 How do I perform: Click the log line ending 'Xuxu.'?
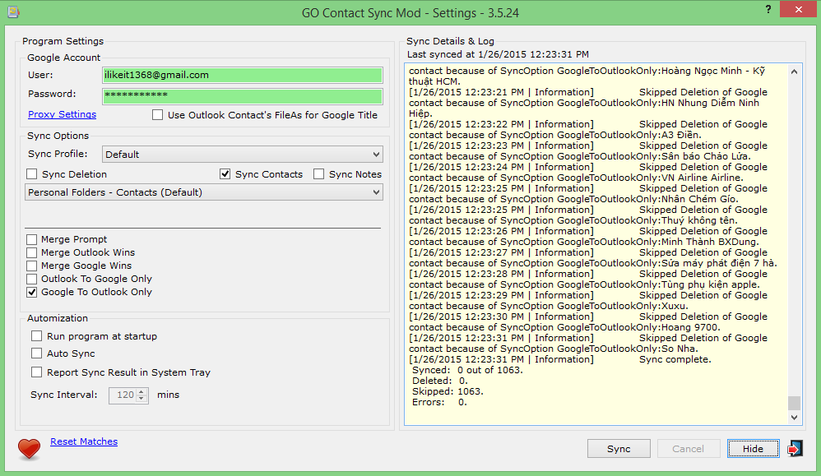pos(548,306)
